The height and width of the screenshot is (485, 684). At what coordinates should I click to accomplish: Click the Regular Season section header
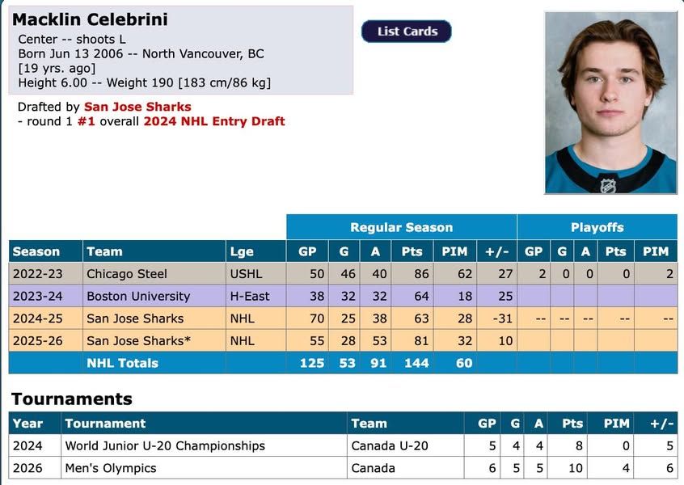[x=402, y=227]
